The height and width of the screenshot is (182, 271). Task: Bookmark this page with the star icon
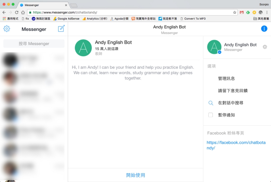tap(235, 12)
